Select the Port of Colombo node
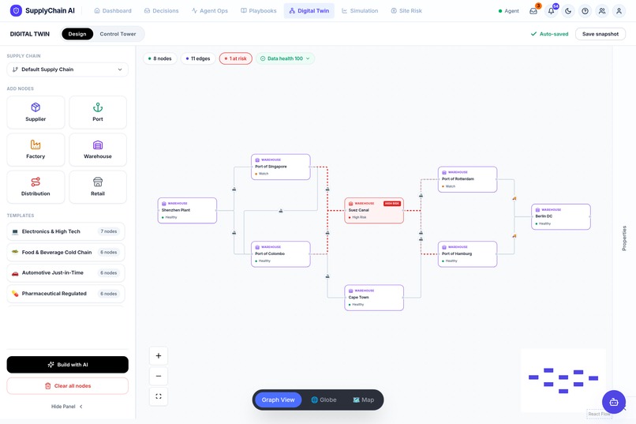The image size is (636, 424). pyautogui.click(x=281, y=254)
